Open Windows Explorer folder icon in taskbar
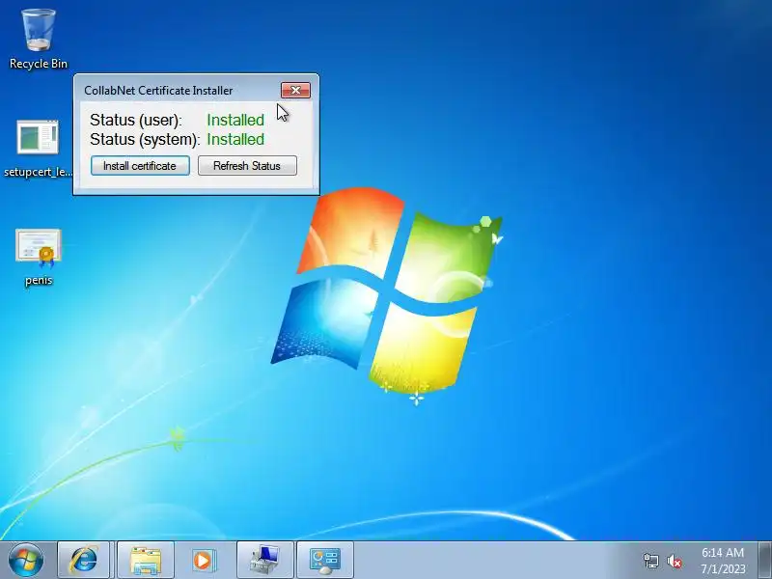Image resolution: width=772 pixels, height=579 pixels. (146, 560)
